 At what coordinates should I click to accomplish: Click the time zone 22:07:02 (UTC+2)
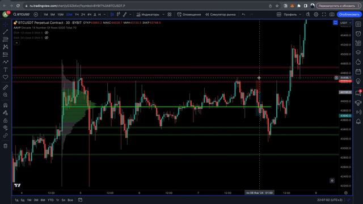330,200
